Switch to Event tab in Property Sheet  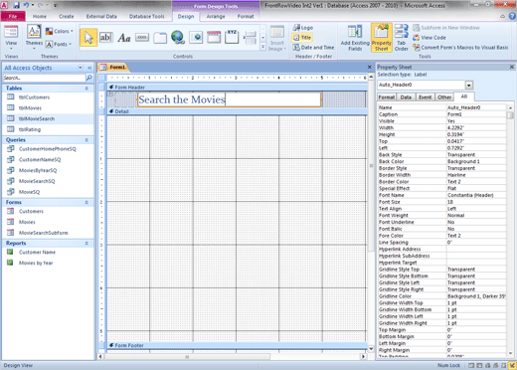click(x=425, y=97)
